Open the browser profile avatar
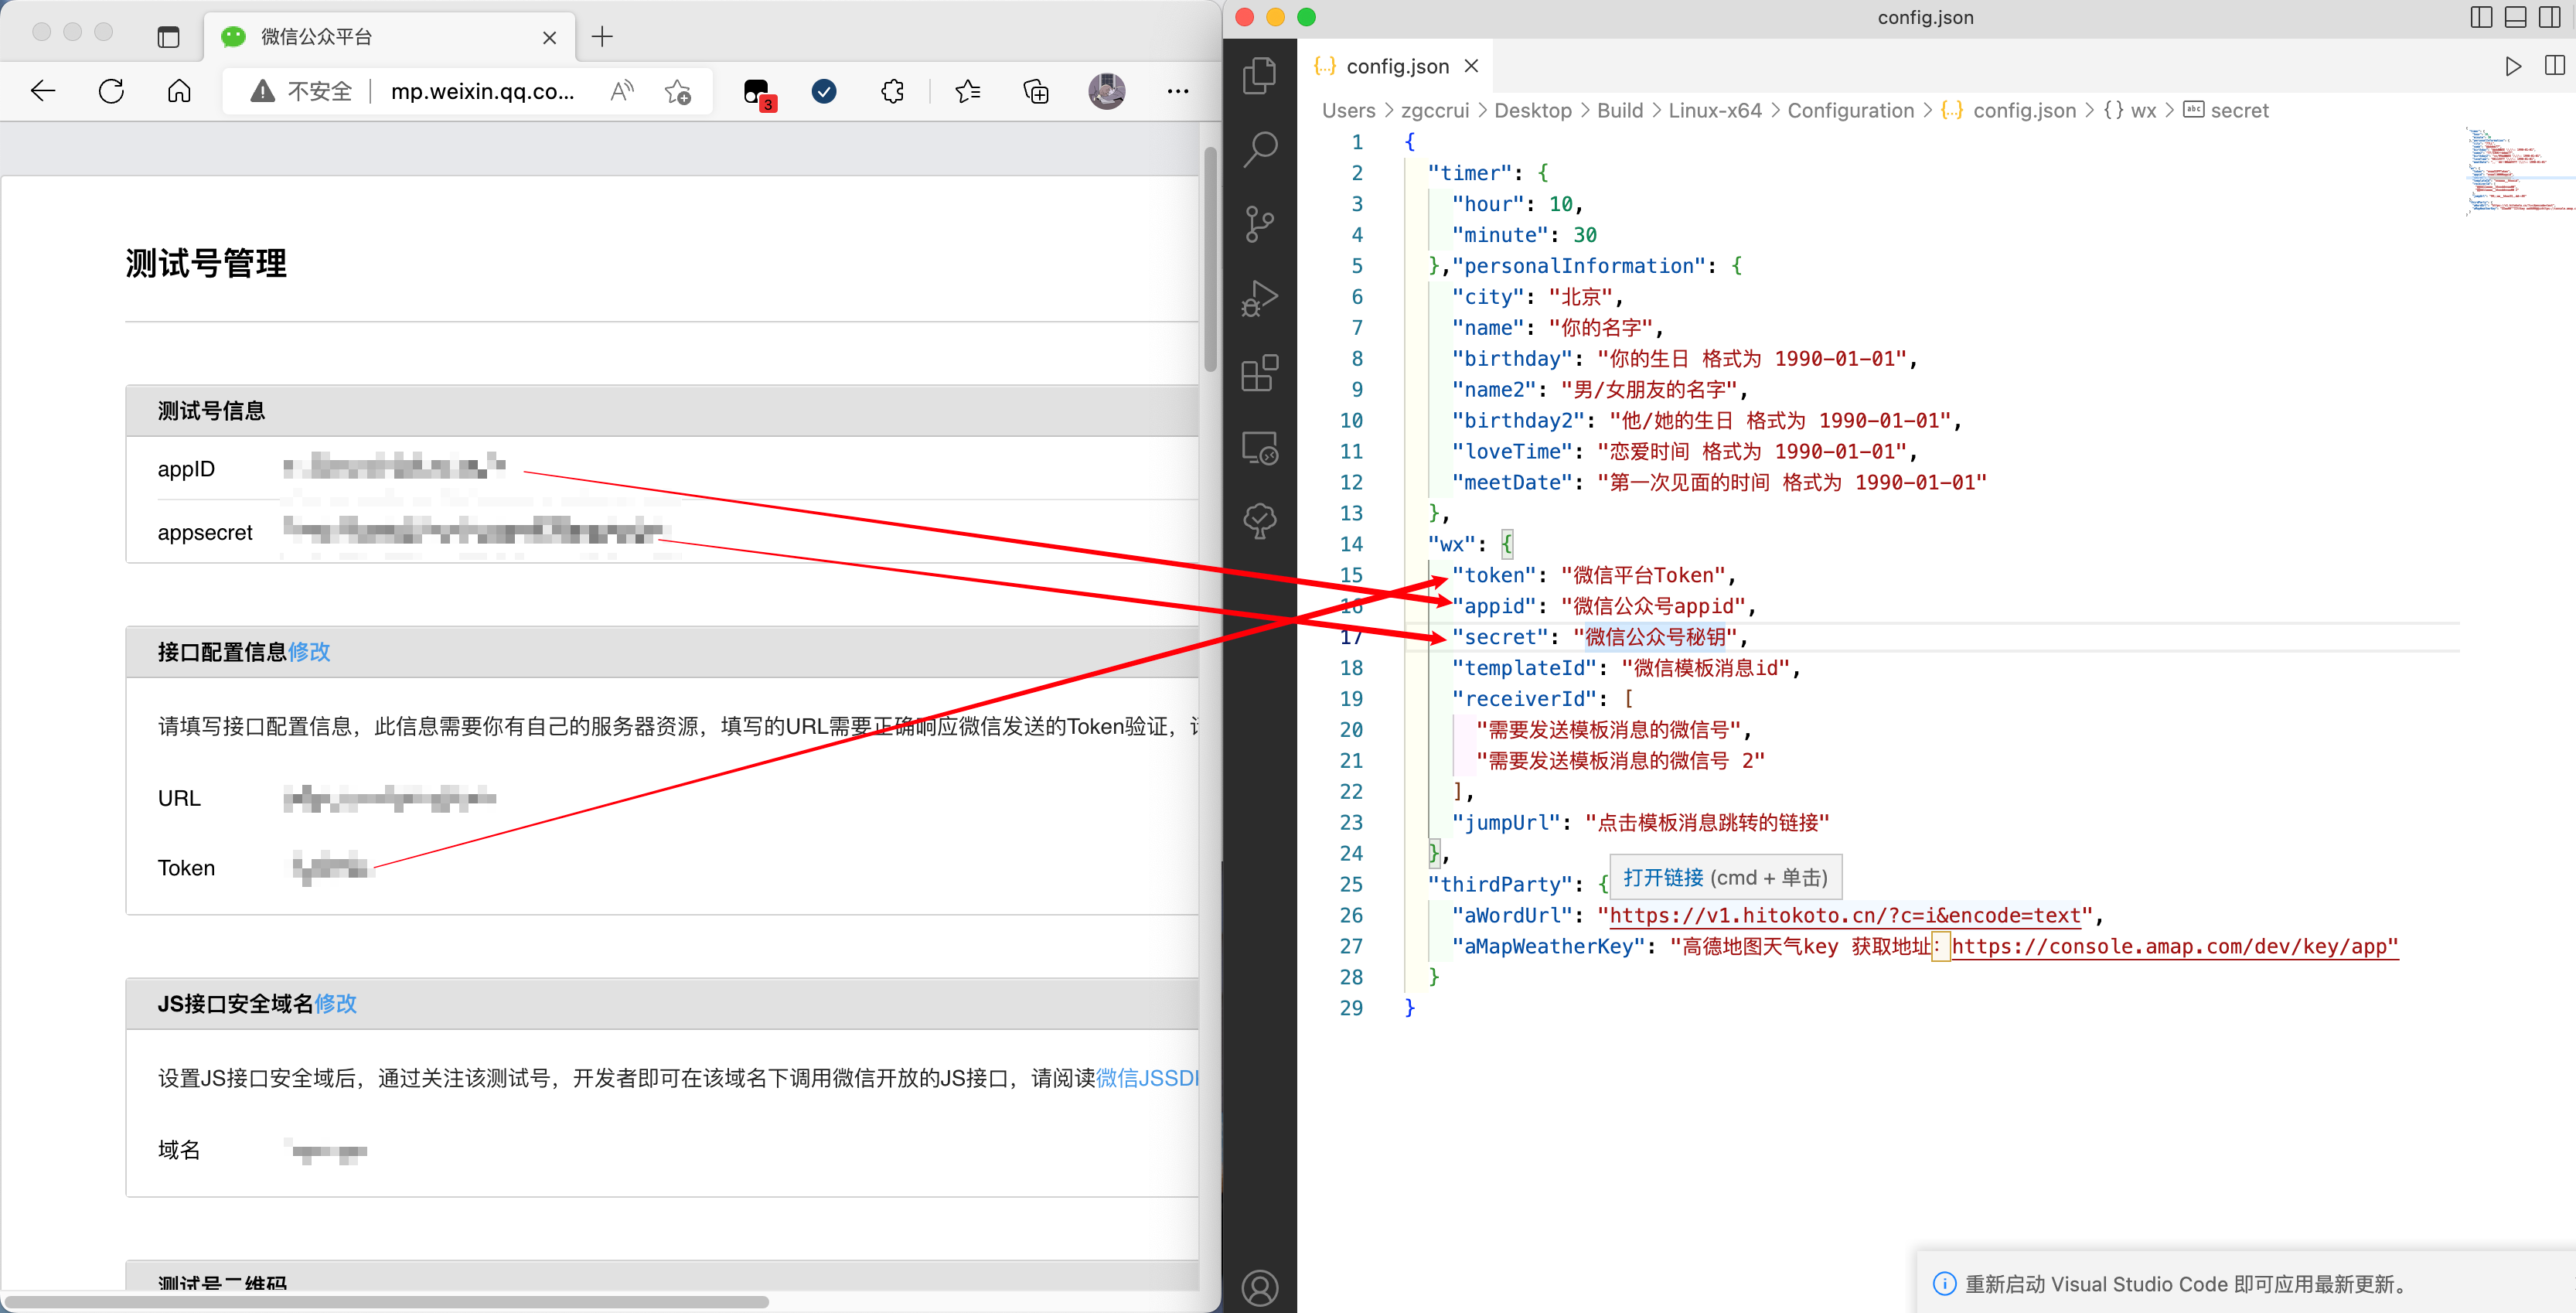Screen dimensions: 2576x1313 1107,92
